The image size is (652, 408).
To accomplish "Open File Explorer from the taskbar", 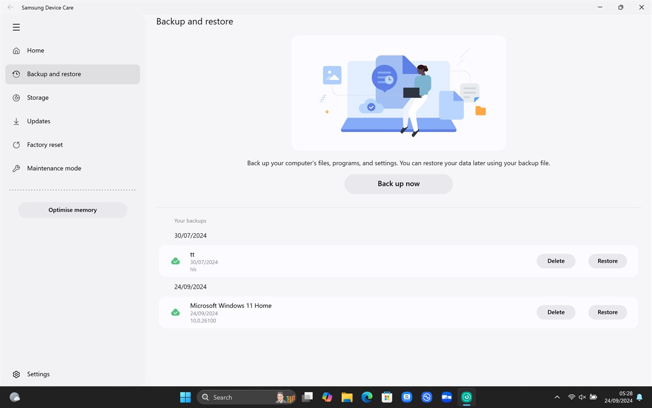I will pos(347,397).
